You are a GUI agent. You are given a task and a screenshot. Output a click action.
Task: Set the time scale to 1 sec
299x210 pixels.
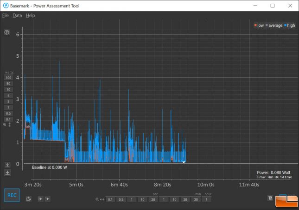(132, 199)
